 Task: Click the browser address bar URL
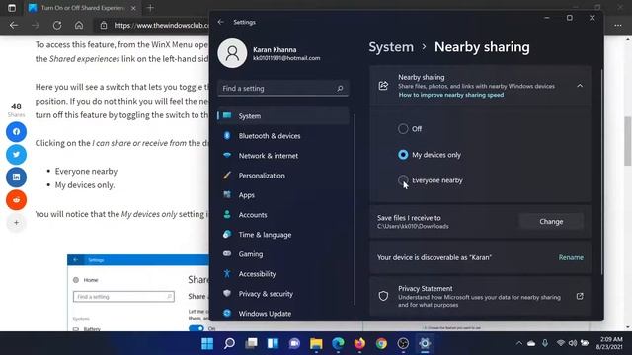click(161, 25)
